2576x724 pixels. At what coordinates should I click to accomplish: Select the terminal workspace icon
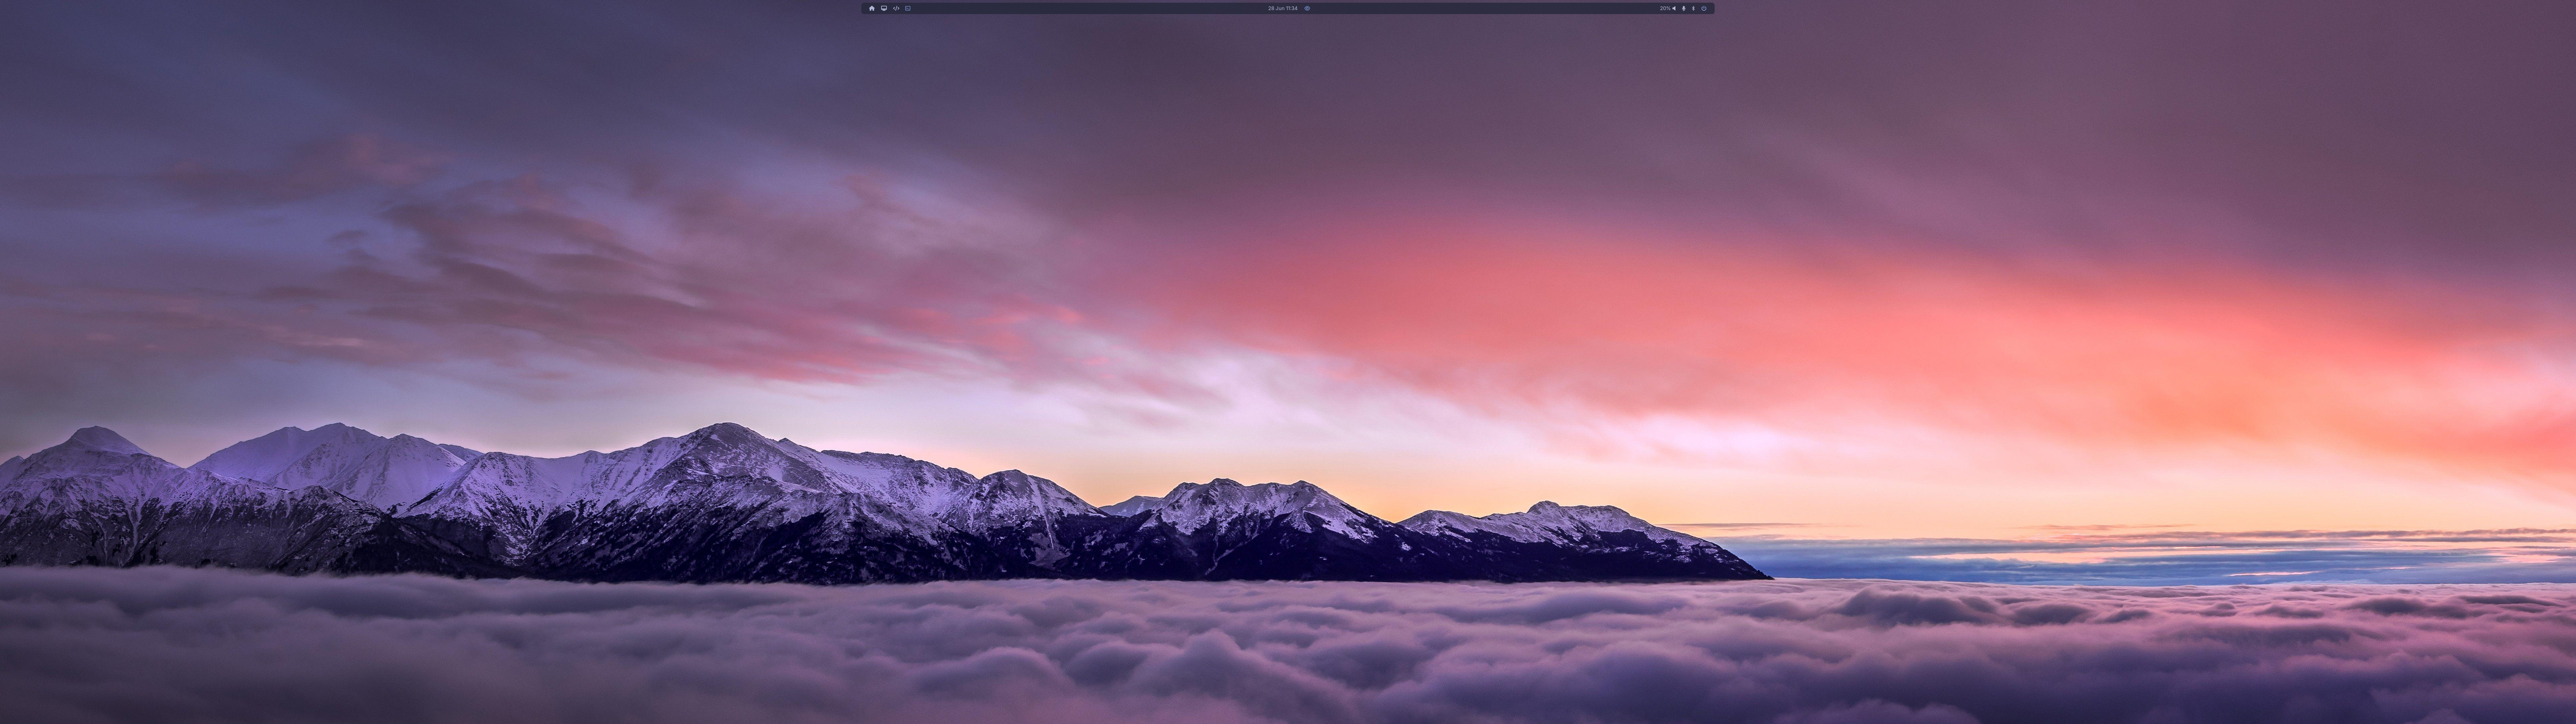908,8
